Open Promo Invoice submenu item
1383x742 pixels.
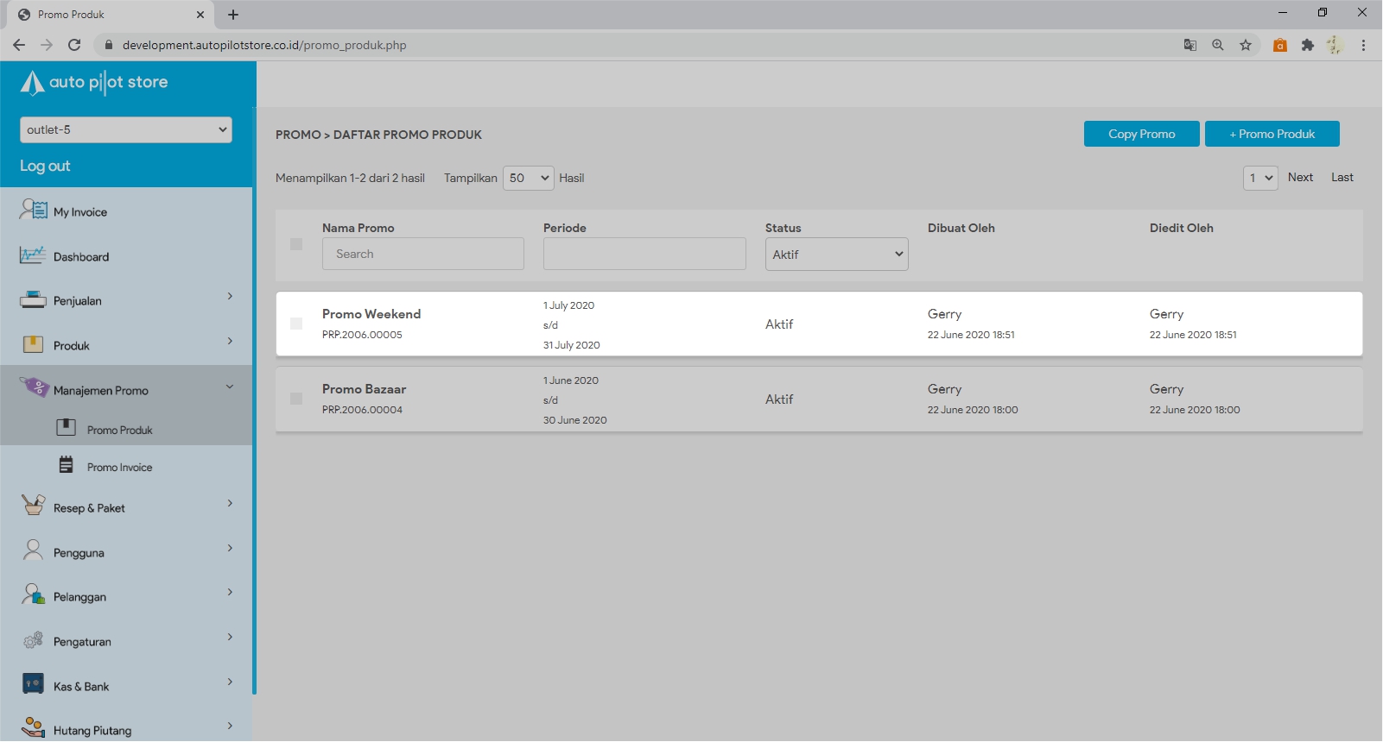pos(119,467)
